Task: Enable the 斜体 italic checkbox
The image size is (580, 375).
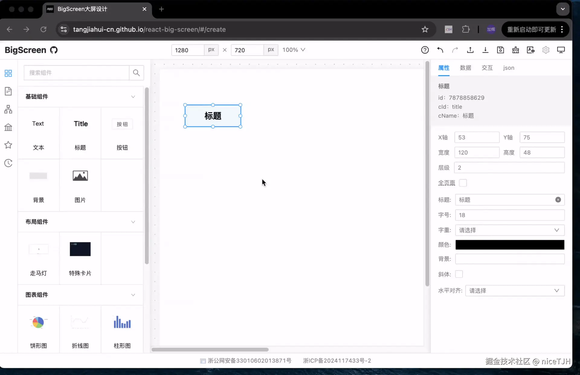Action: coord(459,274)
